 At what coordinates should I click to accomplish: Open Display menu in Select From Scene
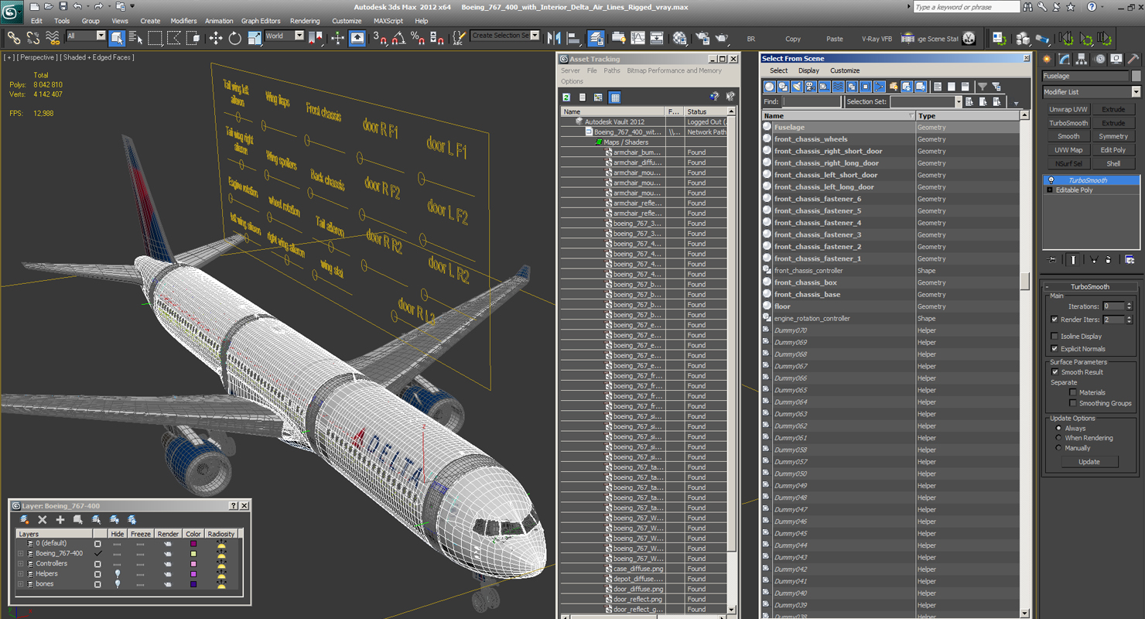808,70
